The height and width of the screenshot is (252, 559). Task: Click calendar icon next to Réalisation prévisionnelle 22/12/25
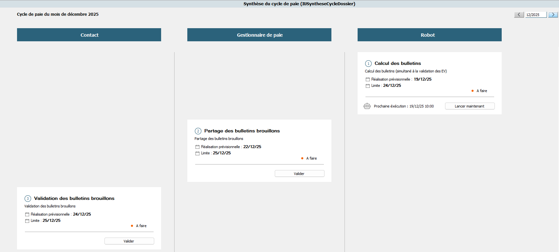197,147
